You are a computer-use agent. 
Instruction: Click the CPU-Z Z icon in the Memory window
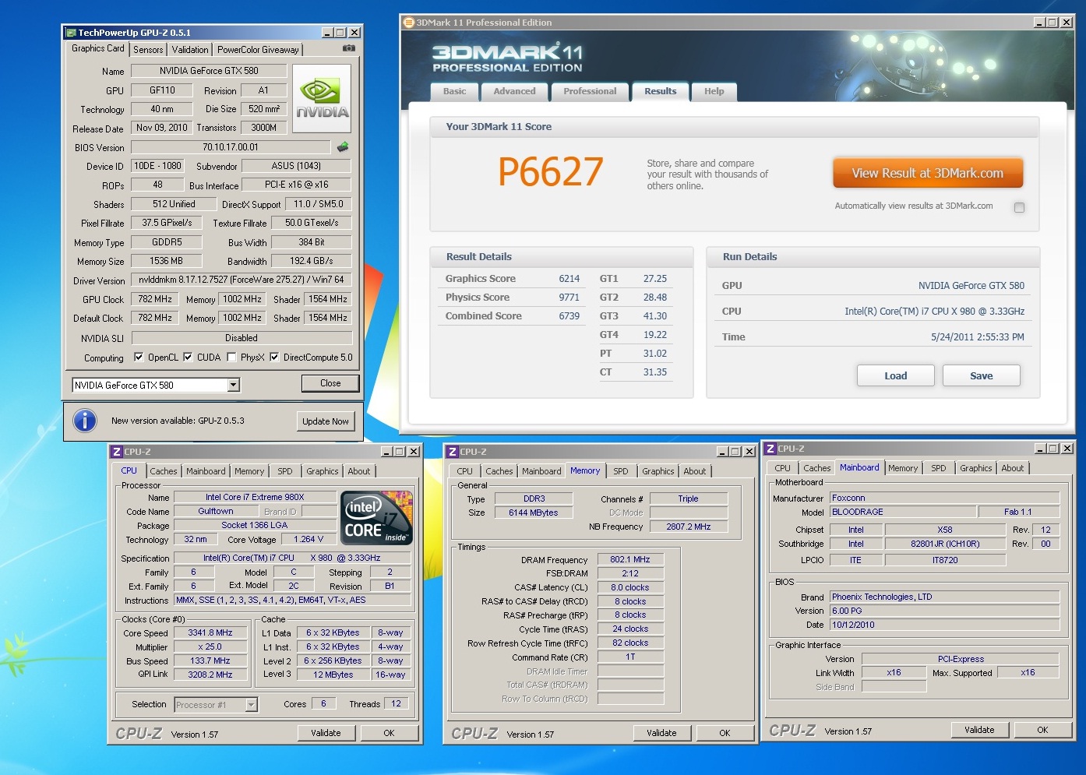pyautogui.click(x=452, y=452)
